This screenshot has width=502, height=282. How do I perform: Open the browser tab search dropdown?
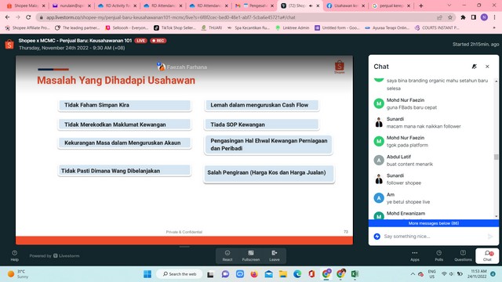pos(449,5)
